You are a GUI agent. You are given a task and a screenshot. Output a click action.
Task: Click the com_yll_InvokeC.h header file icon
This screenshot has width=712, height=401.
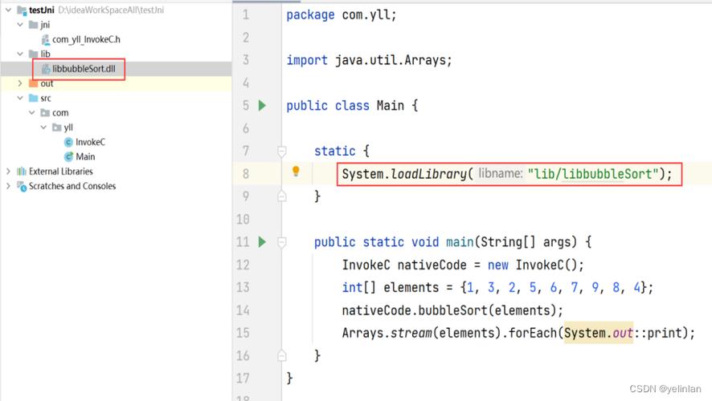(x=46, y=39)
